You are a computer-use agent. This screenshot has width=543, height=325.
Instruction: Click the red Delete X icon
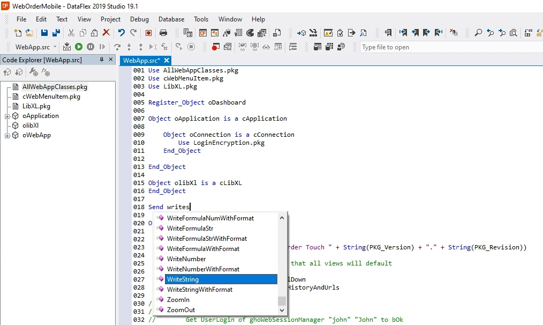(106, 33)
